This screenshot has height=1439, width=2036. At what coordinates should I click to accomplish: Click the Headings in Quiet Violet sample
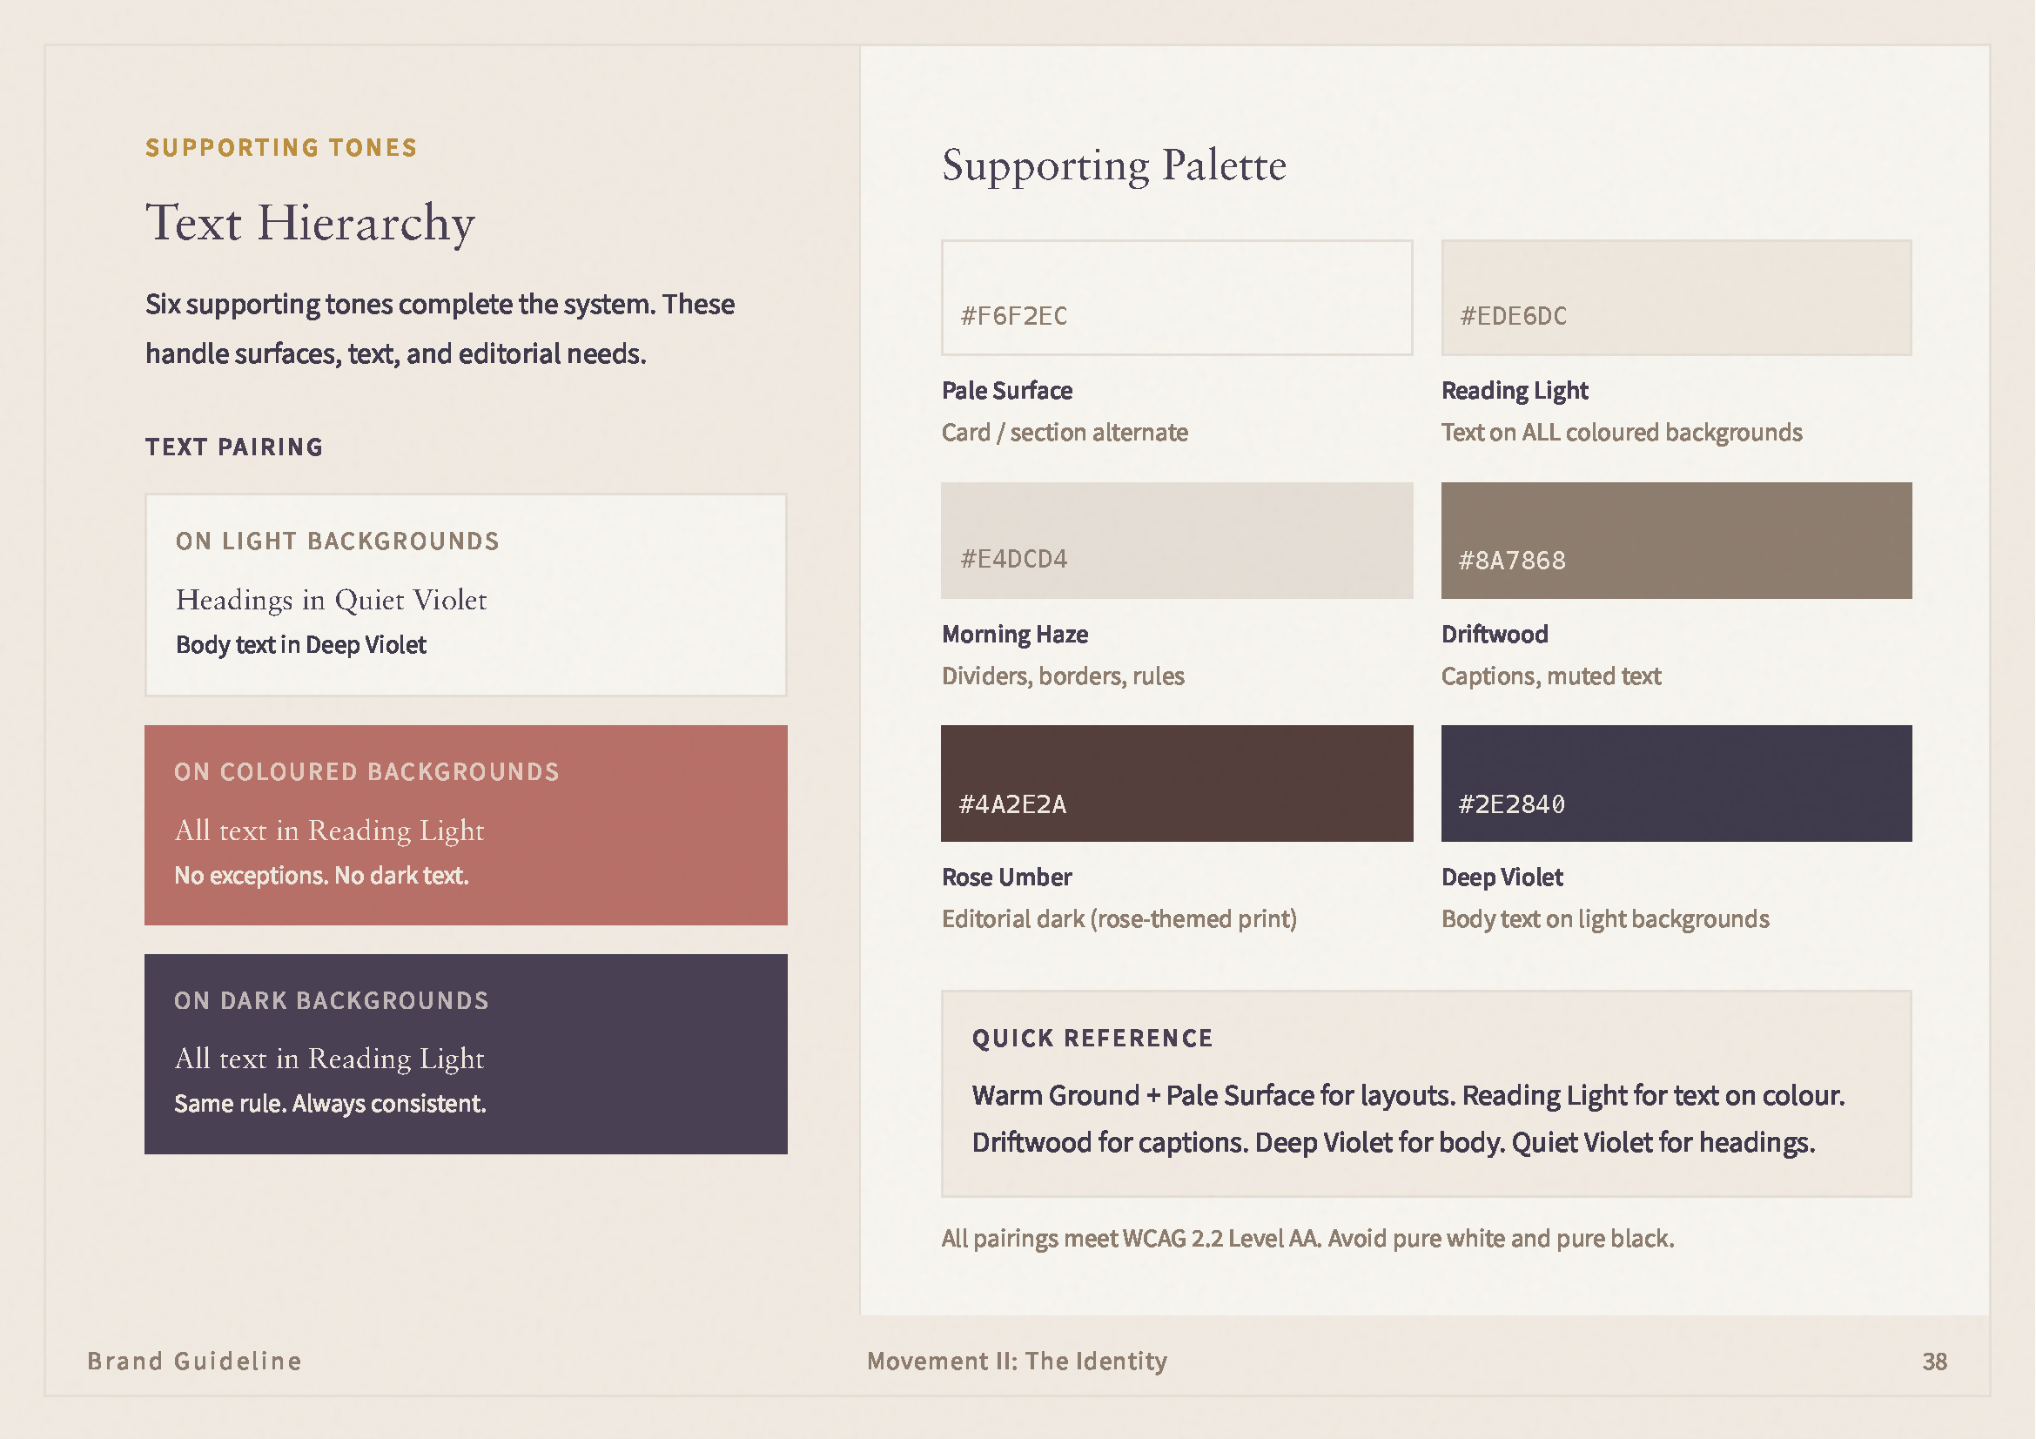pyautogui.click(x=331, y=601)
